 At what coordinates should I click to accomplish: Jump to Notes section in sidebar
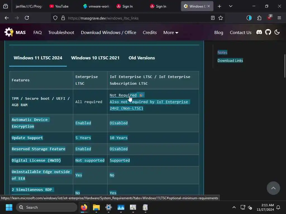pos(222,52)
